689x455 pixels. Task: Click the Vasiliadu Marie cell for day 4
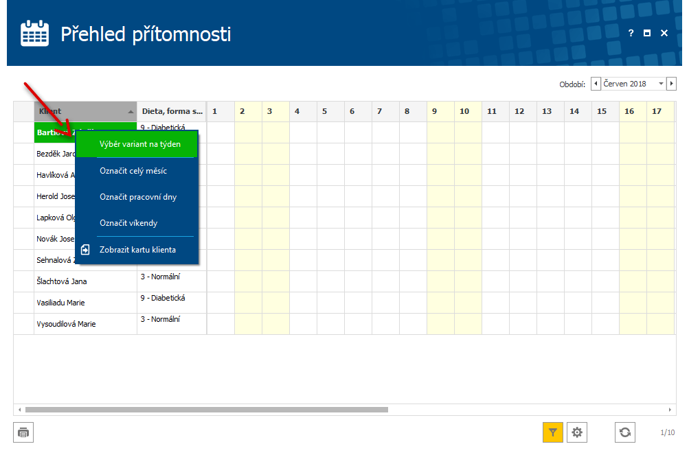point(303,303)
